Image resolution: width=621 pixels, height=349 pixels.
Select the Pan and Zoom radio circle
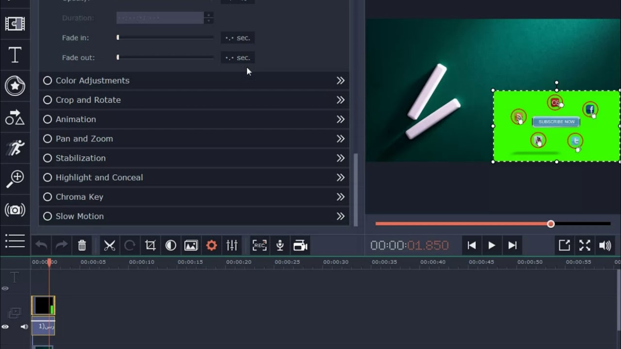pyautogui.click(x=48, y=139)
